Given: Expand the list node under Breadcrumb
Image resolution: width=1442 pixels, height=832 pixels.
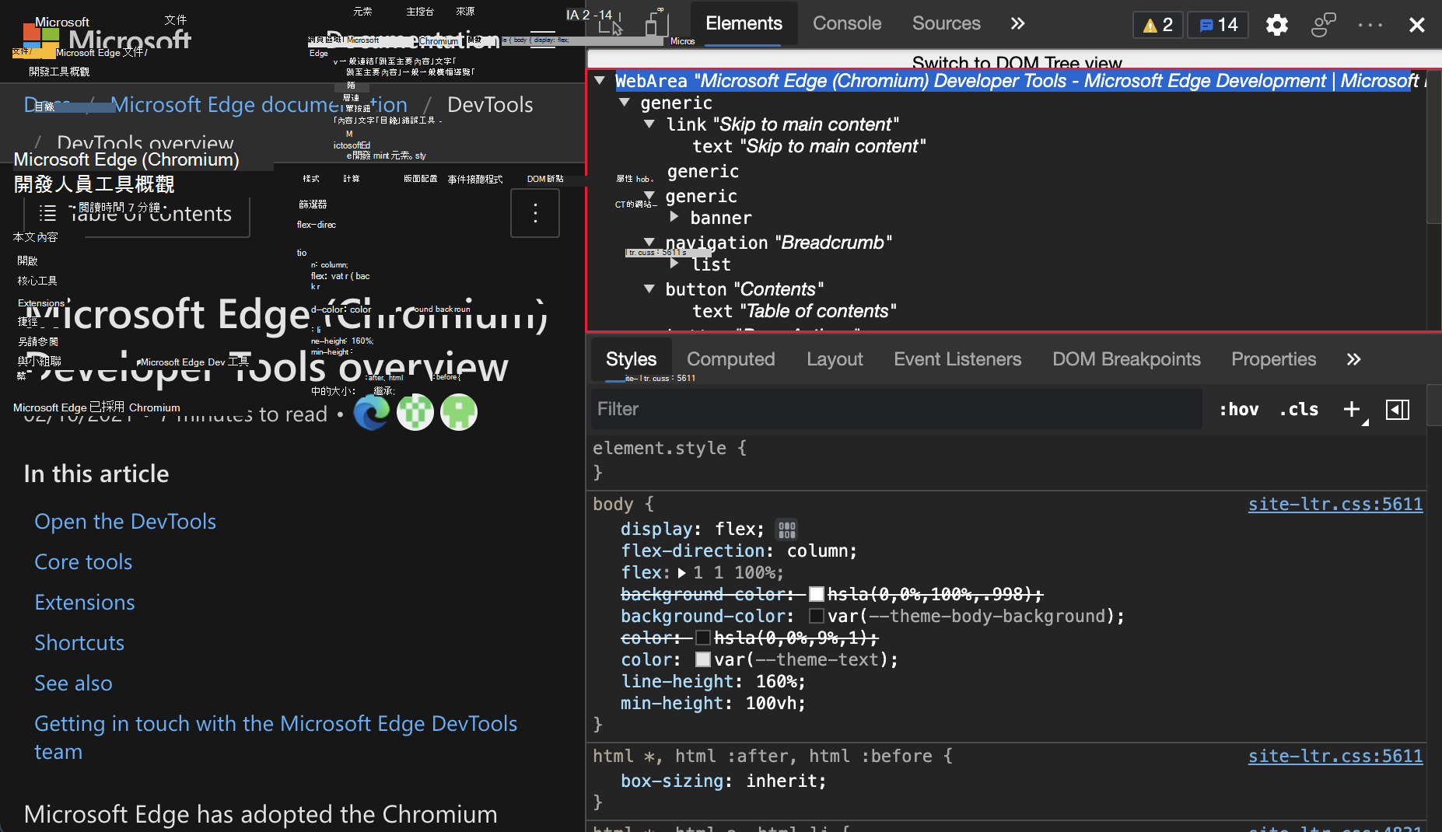Looking at the screenshot, I should coord(674,264).
